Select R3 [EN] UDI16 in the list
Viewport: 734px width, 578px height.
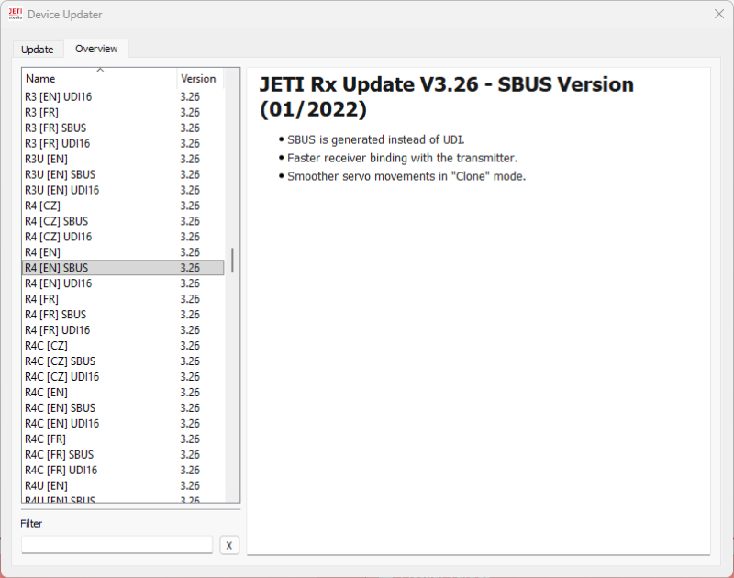click(58, 96)
